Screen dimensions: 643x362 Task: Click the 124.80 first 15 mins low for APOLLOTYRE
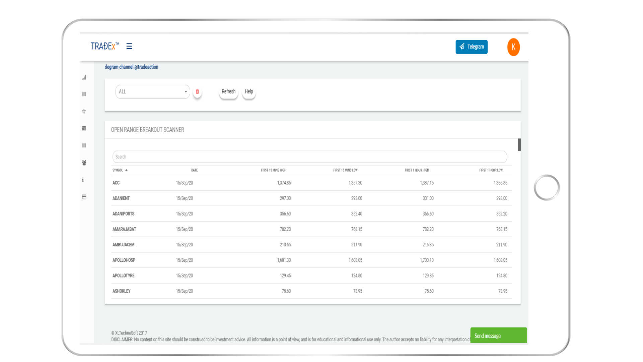tap(357, 276)
